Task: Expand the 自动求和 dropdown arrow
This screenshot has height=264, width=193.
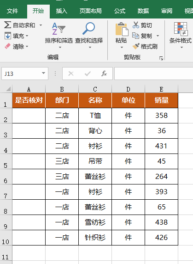Action: point(41,25)
